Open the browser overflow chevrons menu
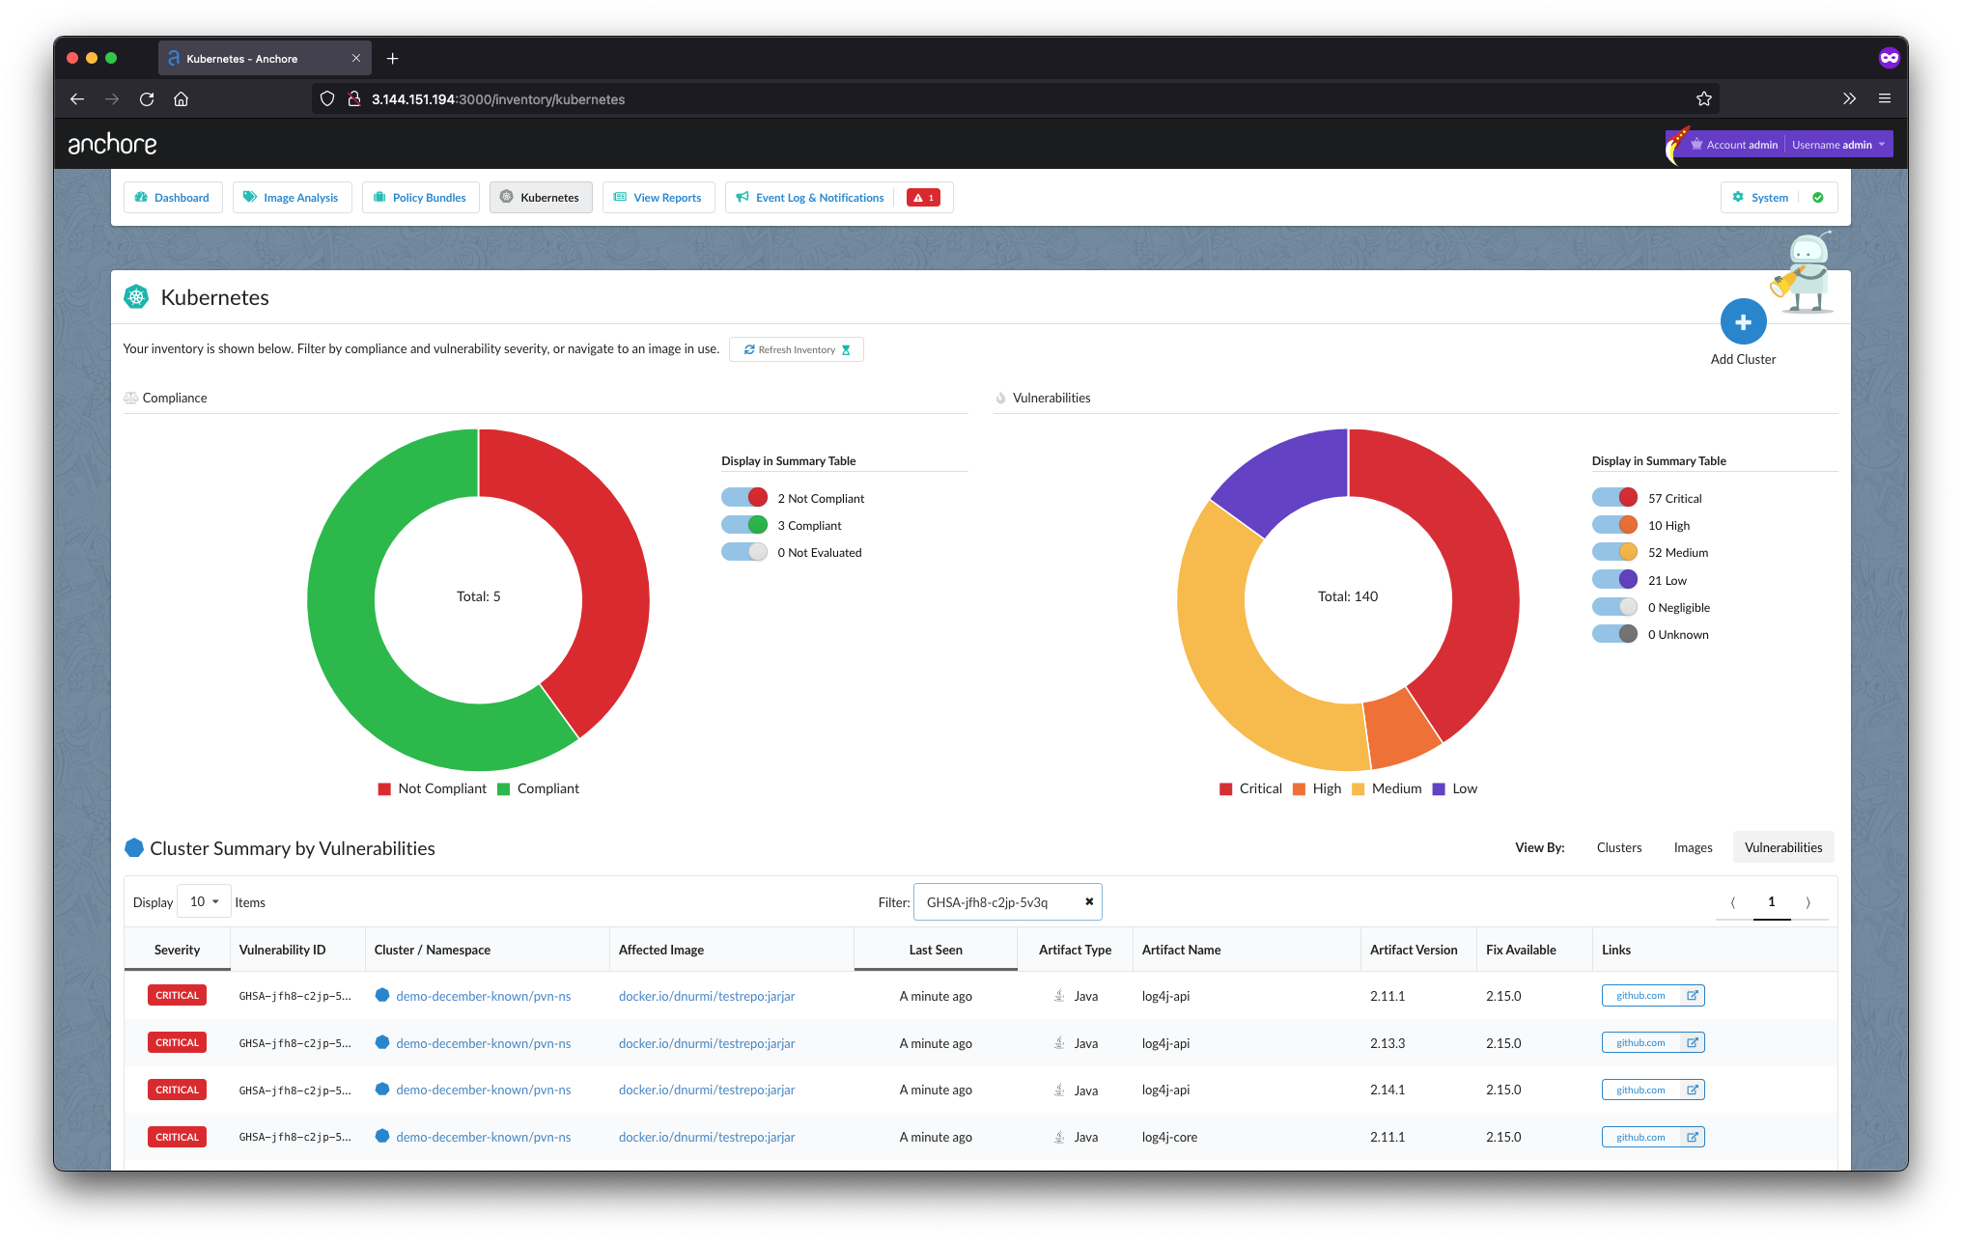 (1849, 98)
